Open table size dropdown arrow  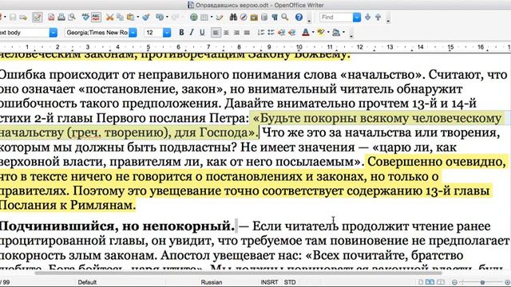tap(211, 18)
